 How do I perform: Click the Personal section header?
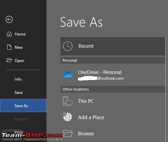pyautogui.click(x=113, y=60)
